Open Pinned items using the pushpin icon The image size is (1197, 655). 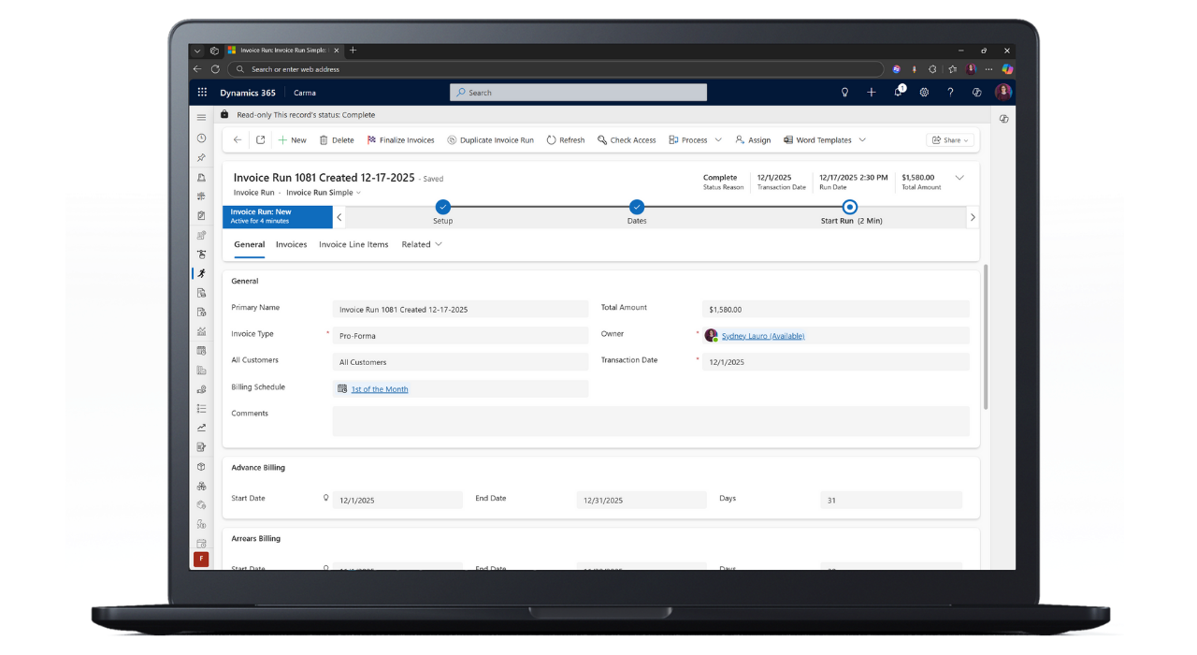tap(201, 157)
